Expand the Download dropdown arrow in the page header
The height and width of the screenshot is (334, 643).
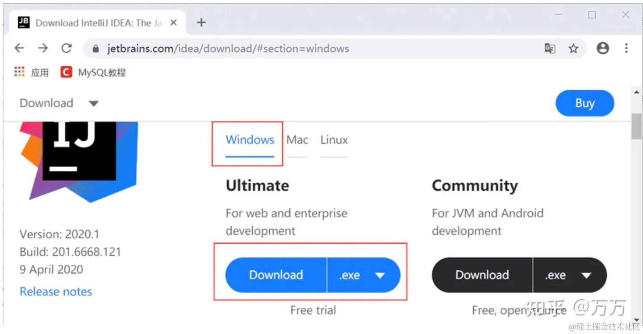(93, 104)
